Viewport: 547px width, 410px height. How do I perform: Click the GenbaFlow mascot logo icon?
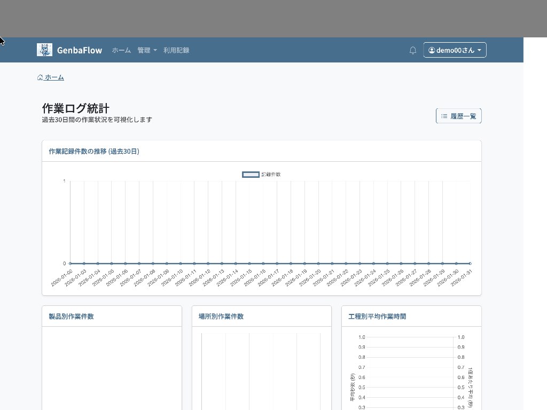point(44,50)
